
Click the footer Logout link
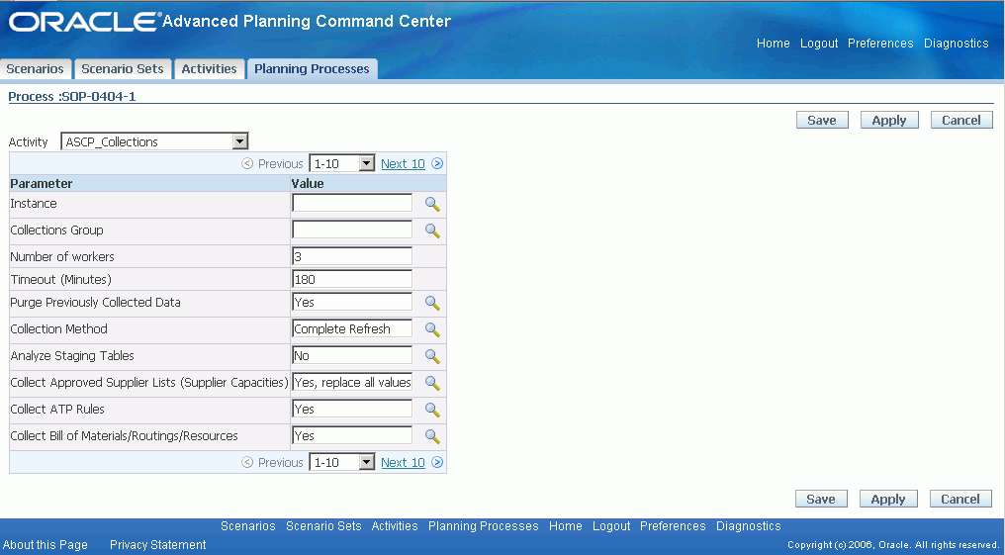[x=611, y=526]
